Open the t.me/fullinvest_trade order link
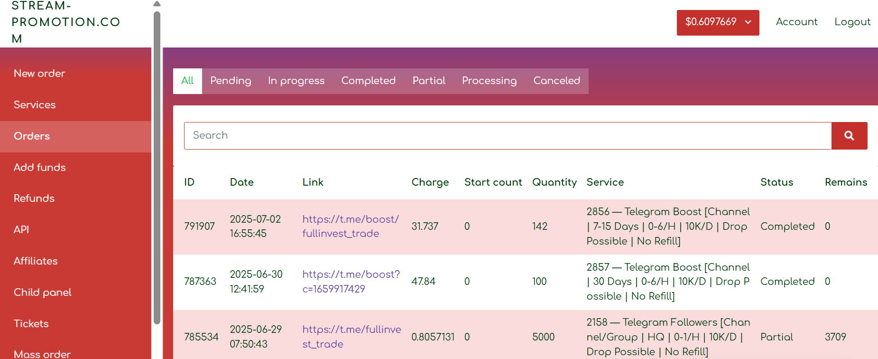Viewport: 878px width, 359px height. coord(351,337)
